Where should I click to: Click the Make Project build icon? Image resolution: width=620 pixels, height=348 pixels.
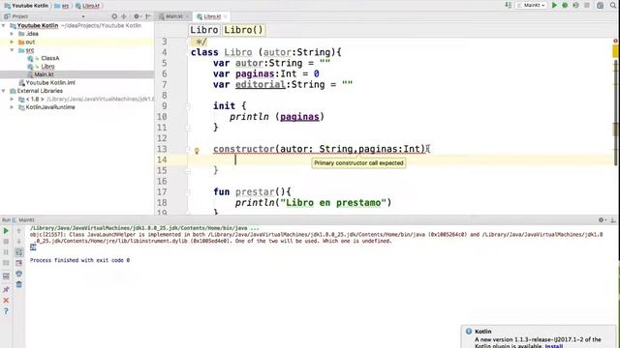(x=508, y=5)
